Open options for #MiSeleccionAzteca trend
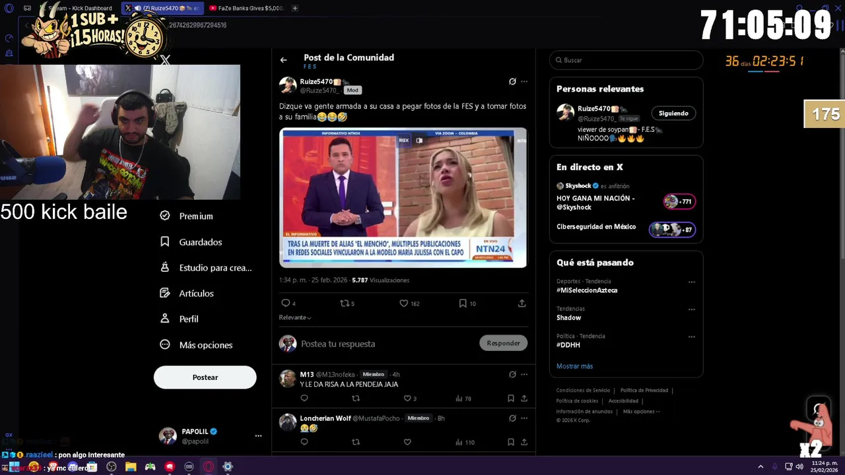The image size is (845, 475). point(692,282)
